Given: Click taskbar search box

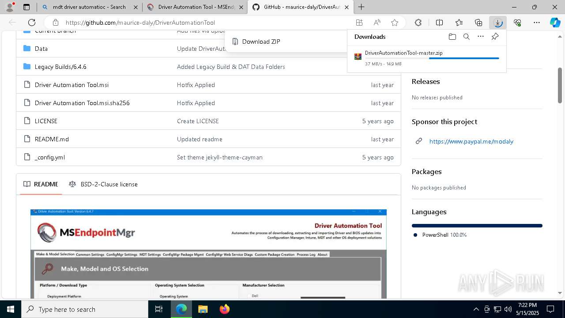Looking at the screenshot, I should (85, 309).
